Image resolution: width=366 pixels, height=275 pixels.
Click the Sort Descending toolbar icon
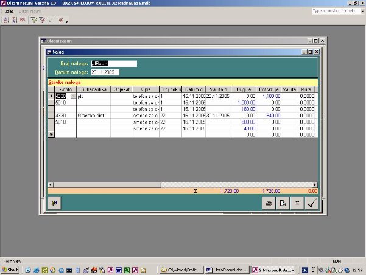click(x=14, y=20)
